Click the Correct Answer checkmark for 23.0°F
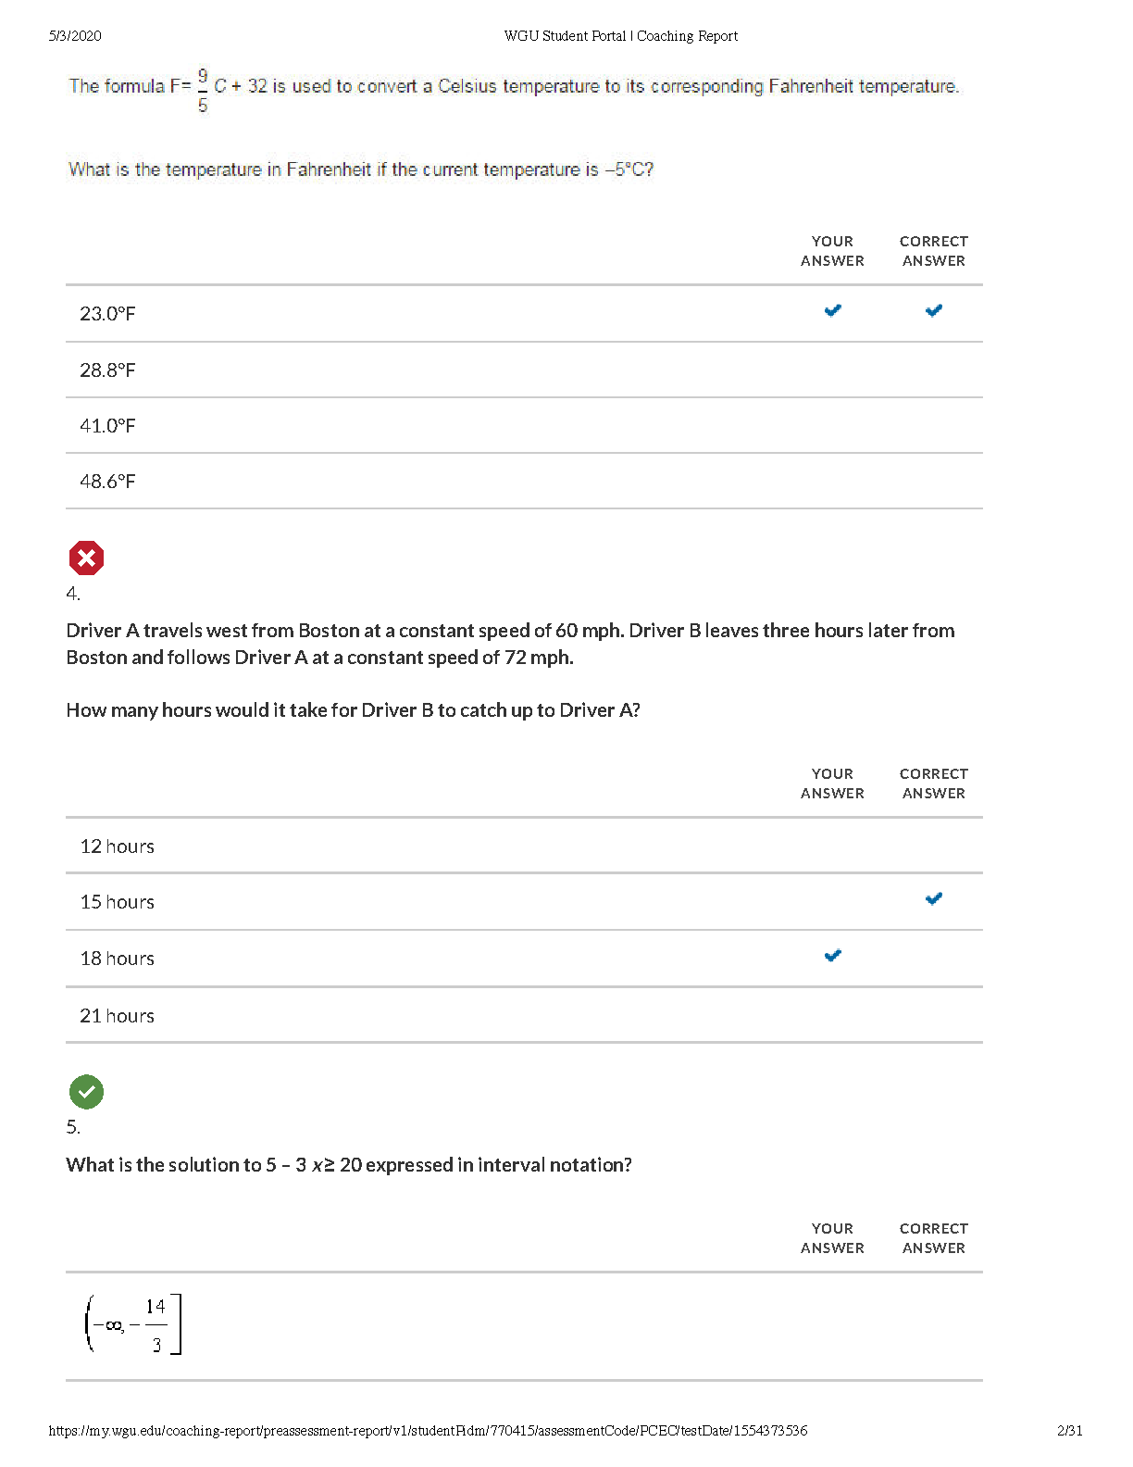Screen dimensions: 1133x1467 [x=934, y=310]
